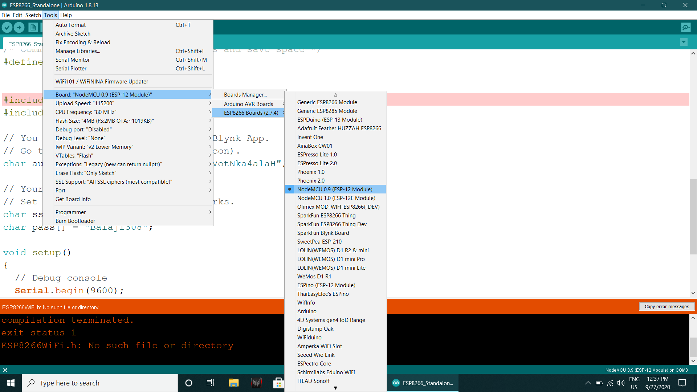Viewport: 697px width, 392px height.
Task: Click the Windows Start button
Action: pyautogui.click(x=11, y=383)
